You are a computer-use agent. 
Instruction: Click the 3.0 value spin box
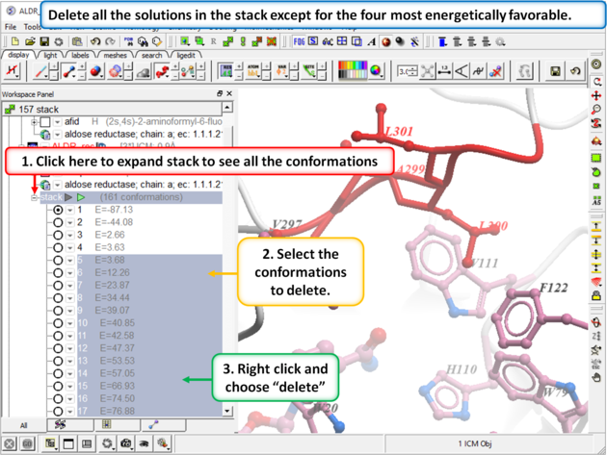[408, 71]
